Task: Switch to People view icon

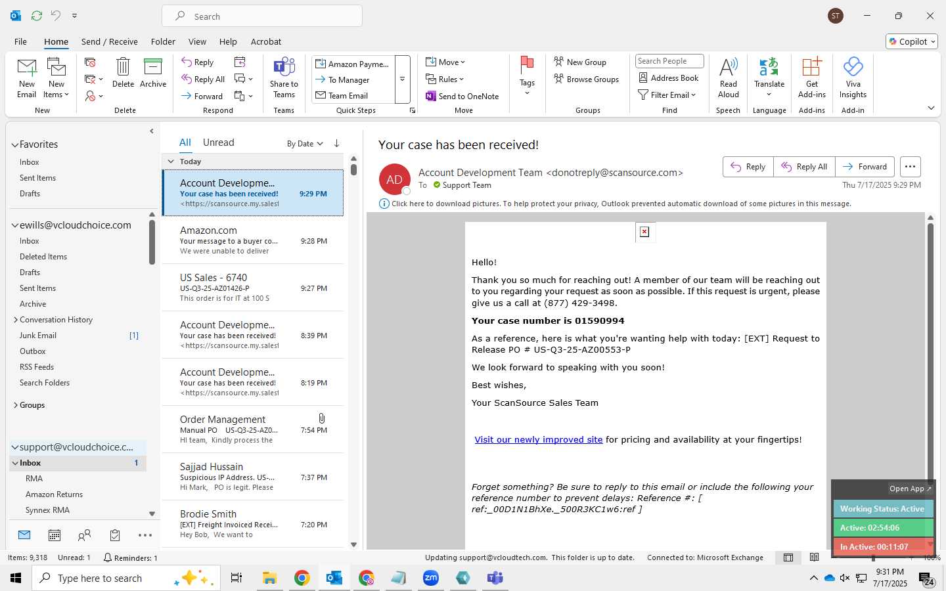Action: point(85,535)
